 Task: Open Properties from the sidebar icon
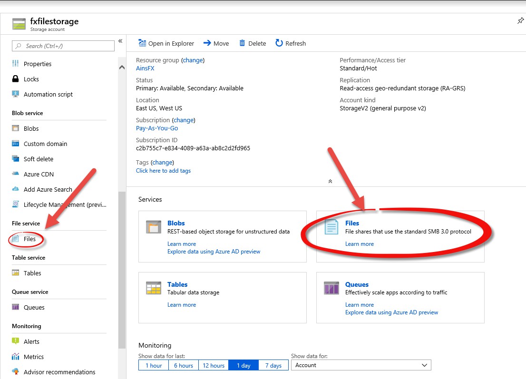(x=15, y=63)
